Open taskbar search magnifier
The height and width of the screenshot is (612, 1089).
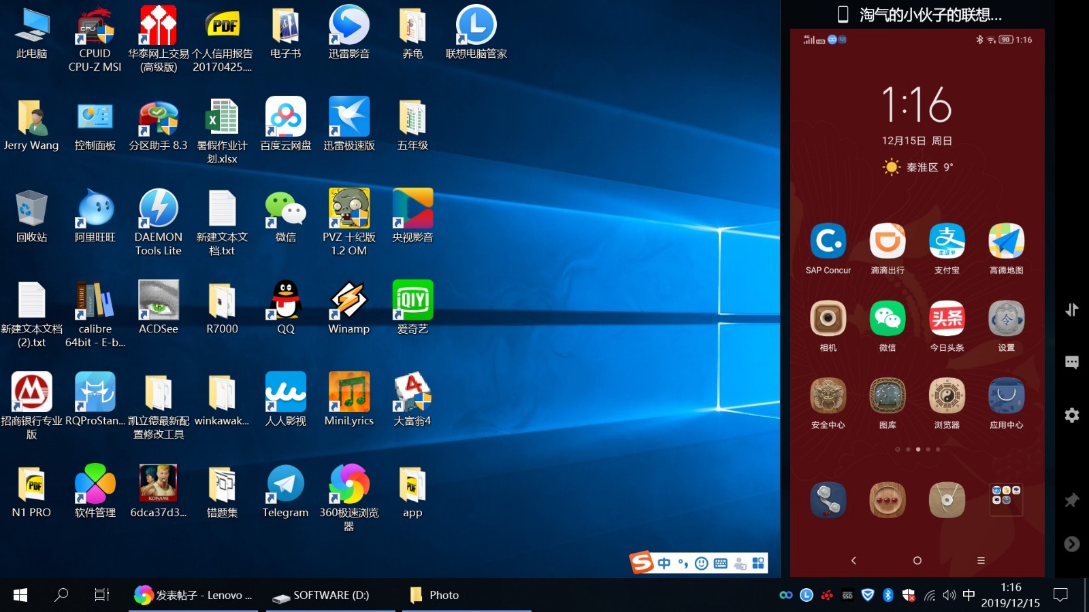click(x=61, y=595)
